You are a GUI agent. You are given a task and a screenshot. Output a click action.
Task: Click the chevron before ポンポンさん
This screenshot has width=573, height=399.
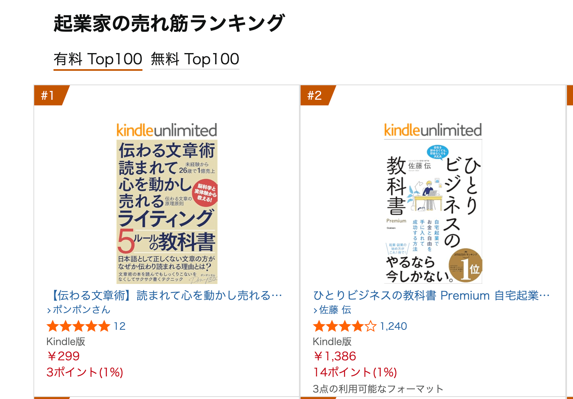pos(49,310)
